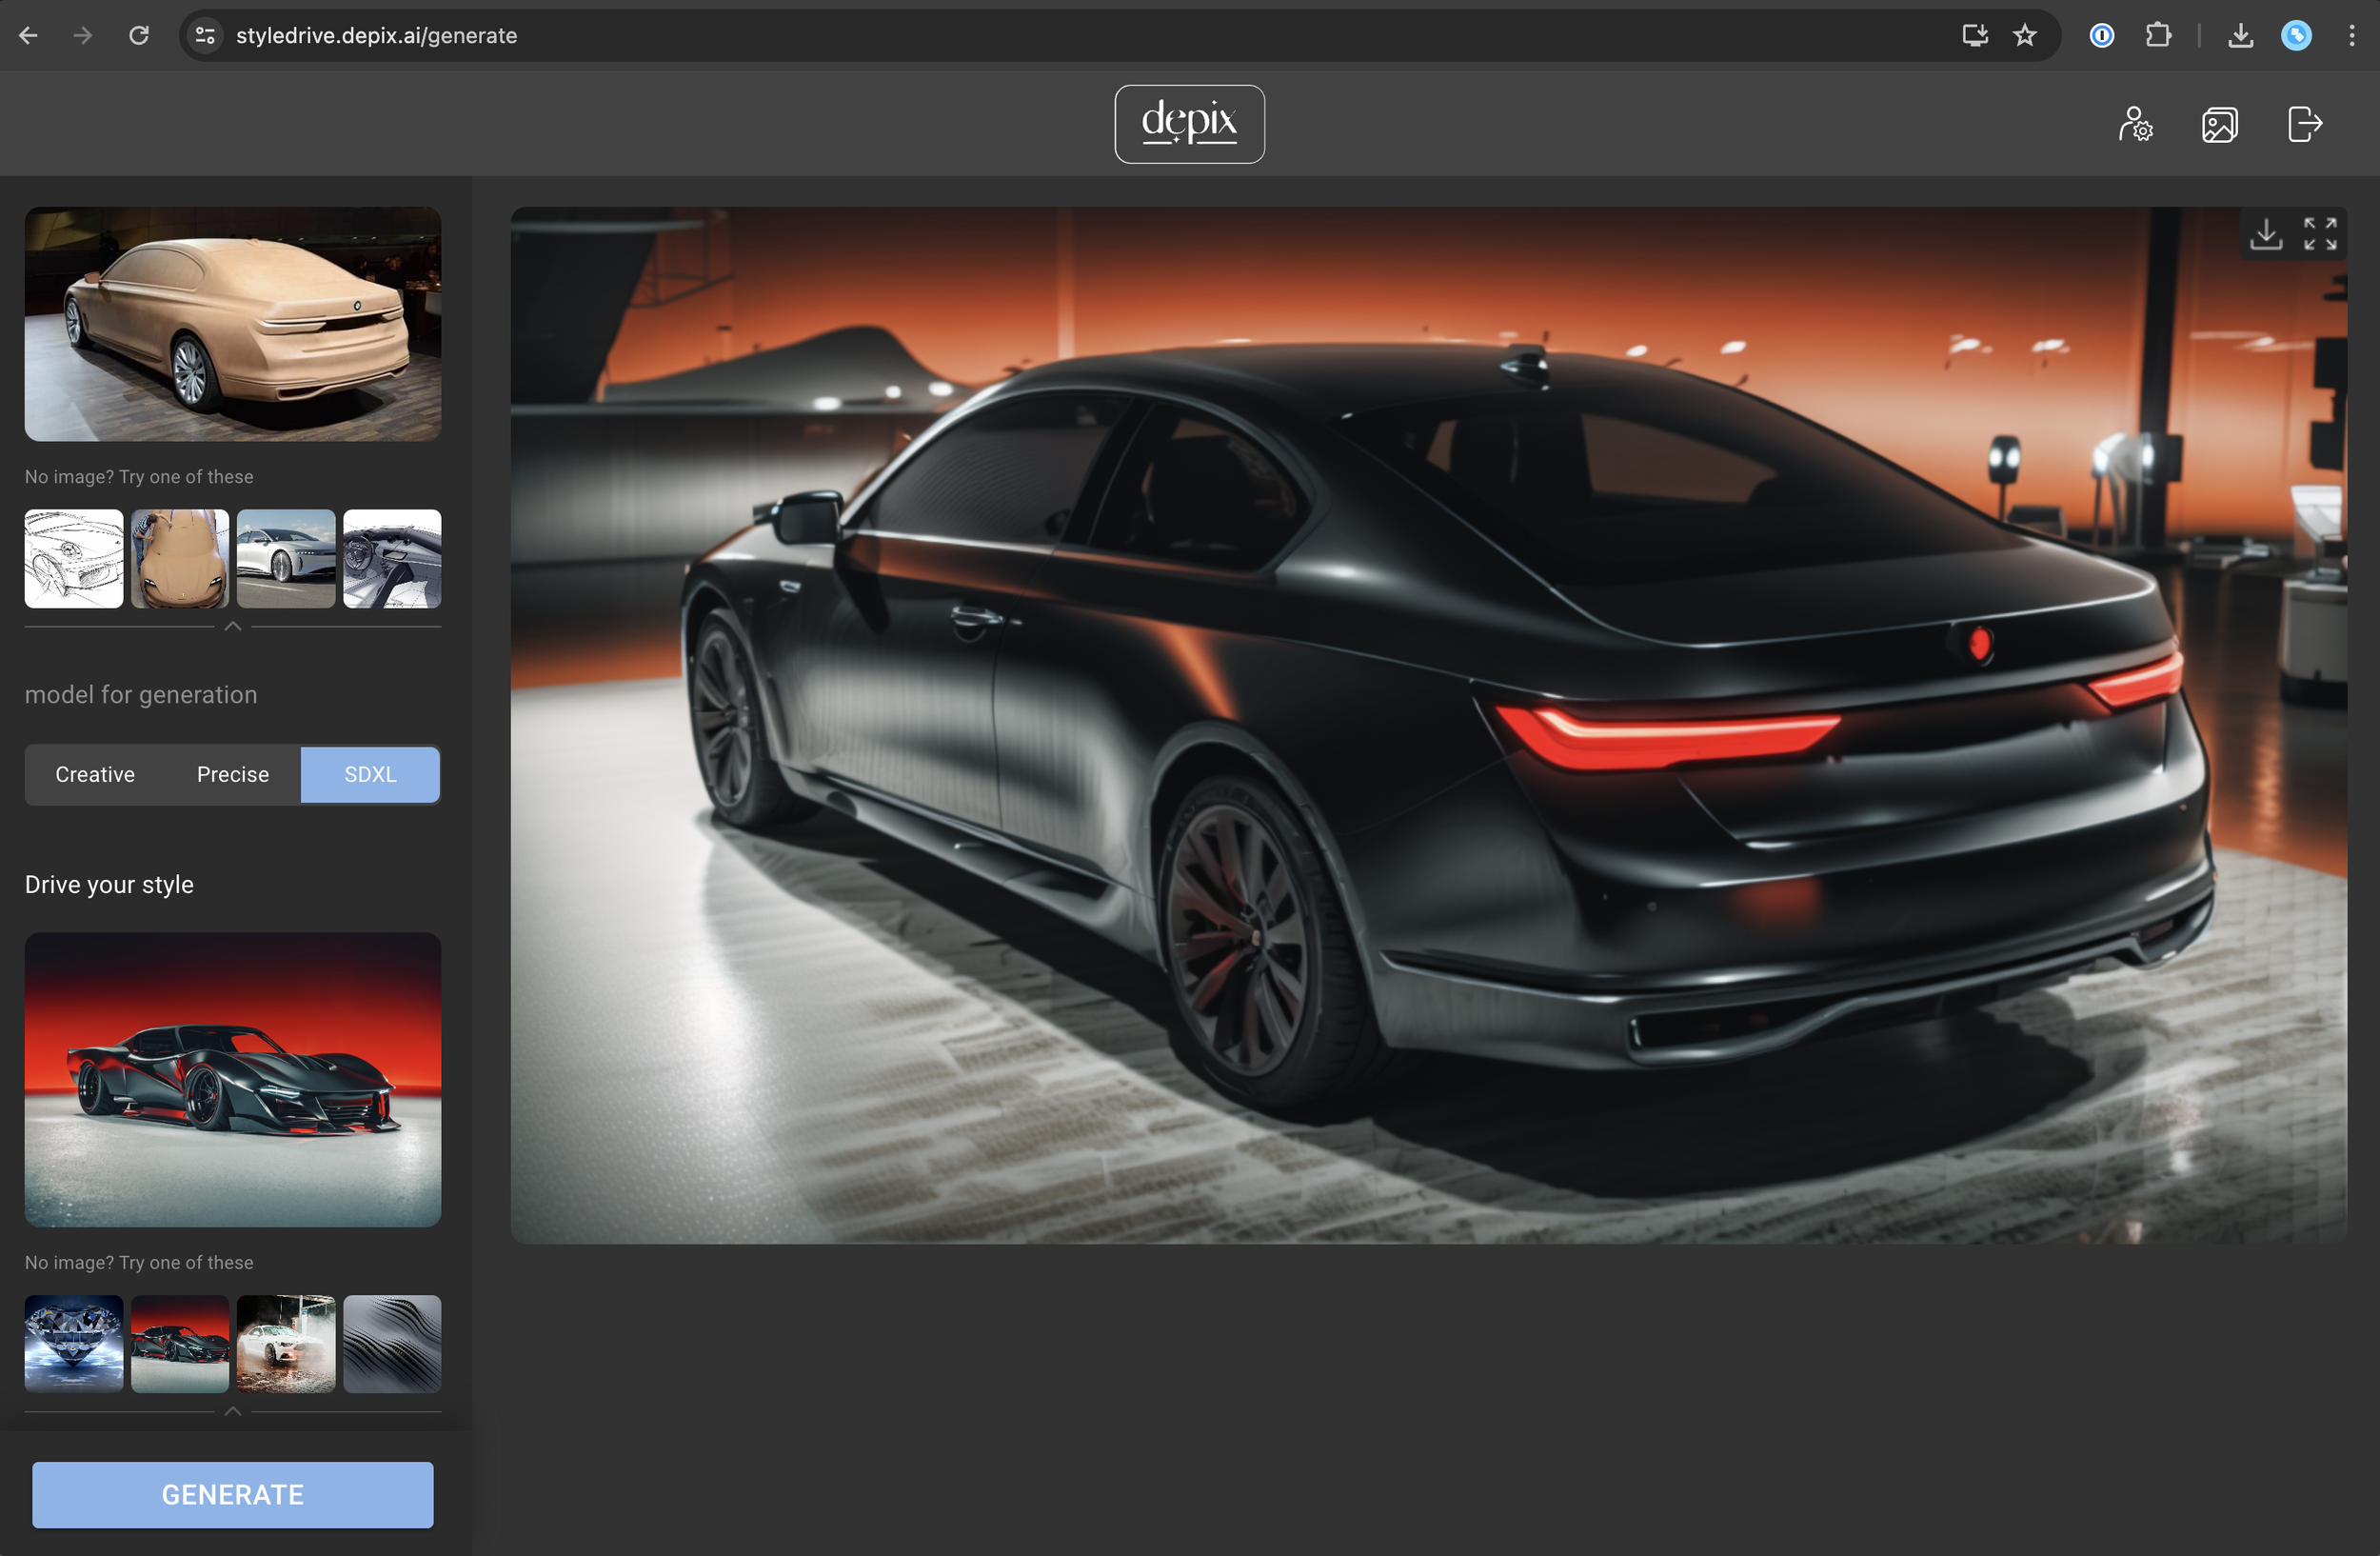
Task: Click the depix logo
Action: (x=1189, y=124)
